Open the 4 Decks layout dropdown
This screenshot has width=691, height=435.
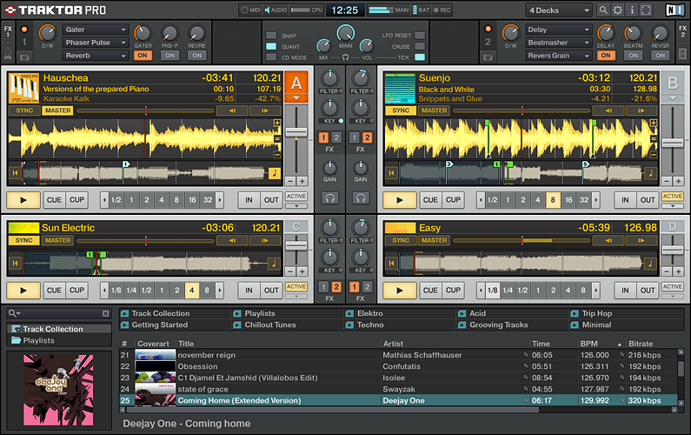tap(558, 10)
